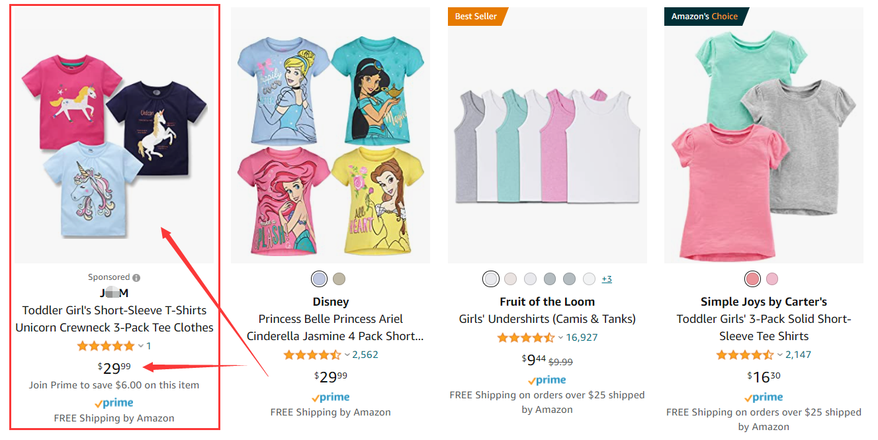Click the Sponsored info icon
The width and height of the screenshot is (878, 440).
[x=136, y=278]
